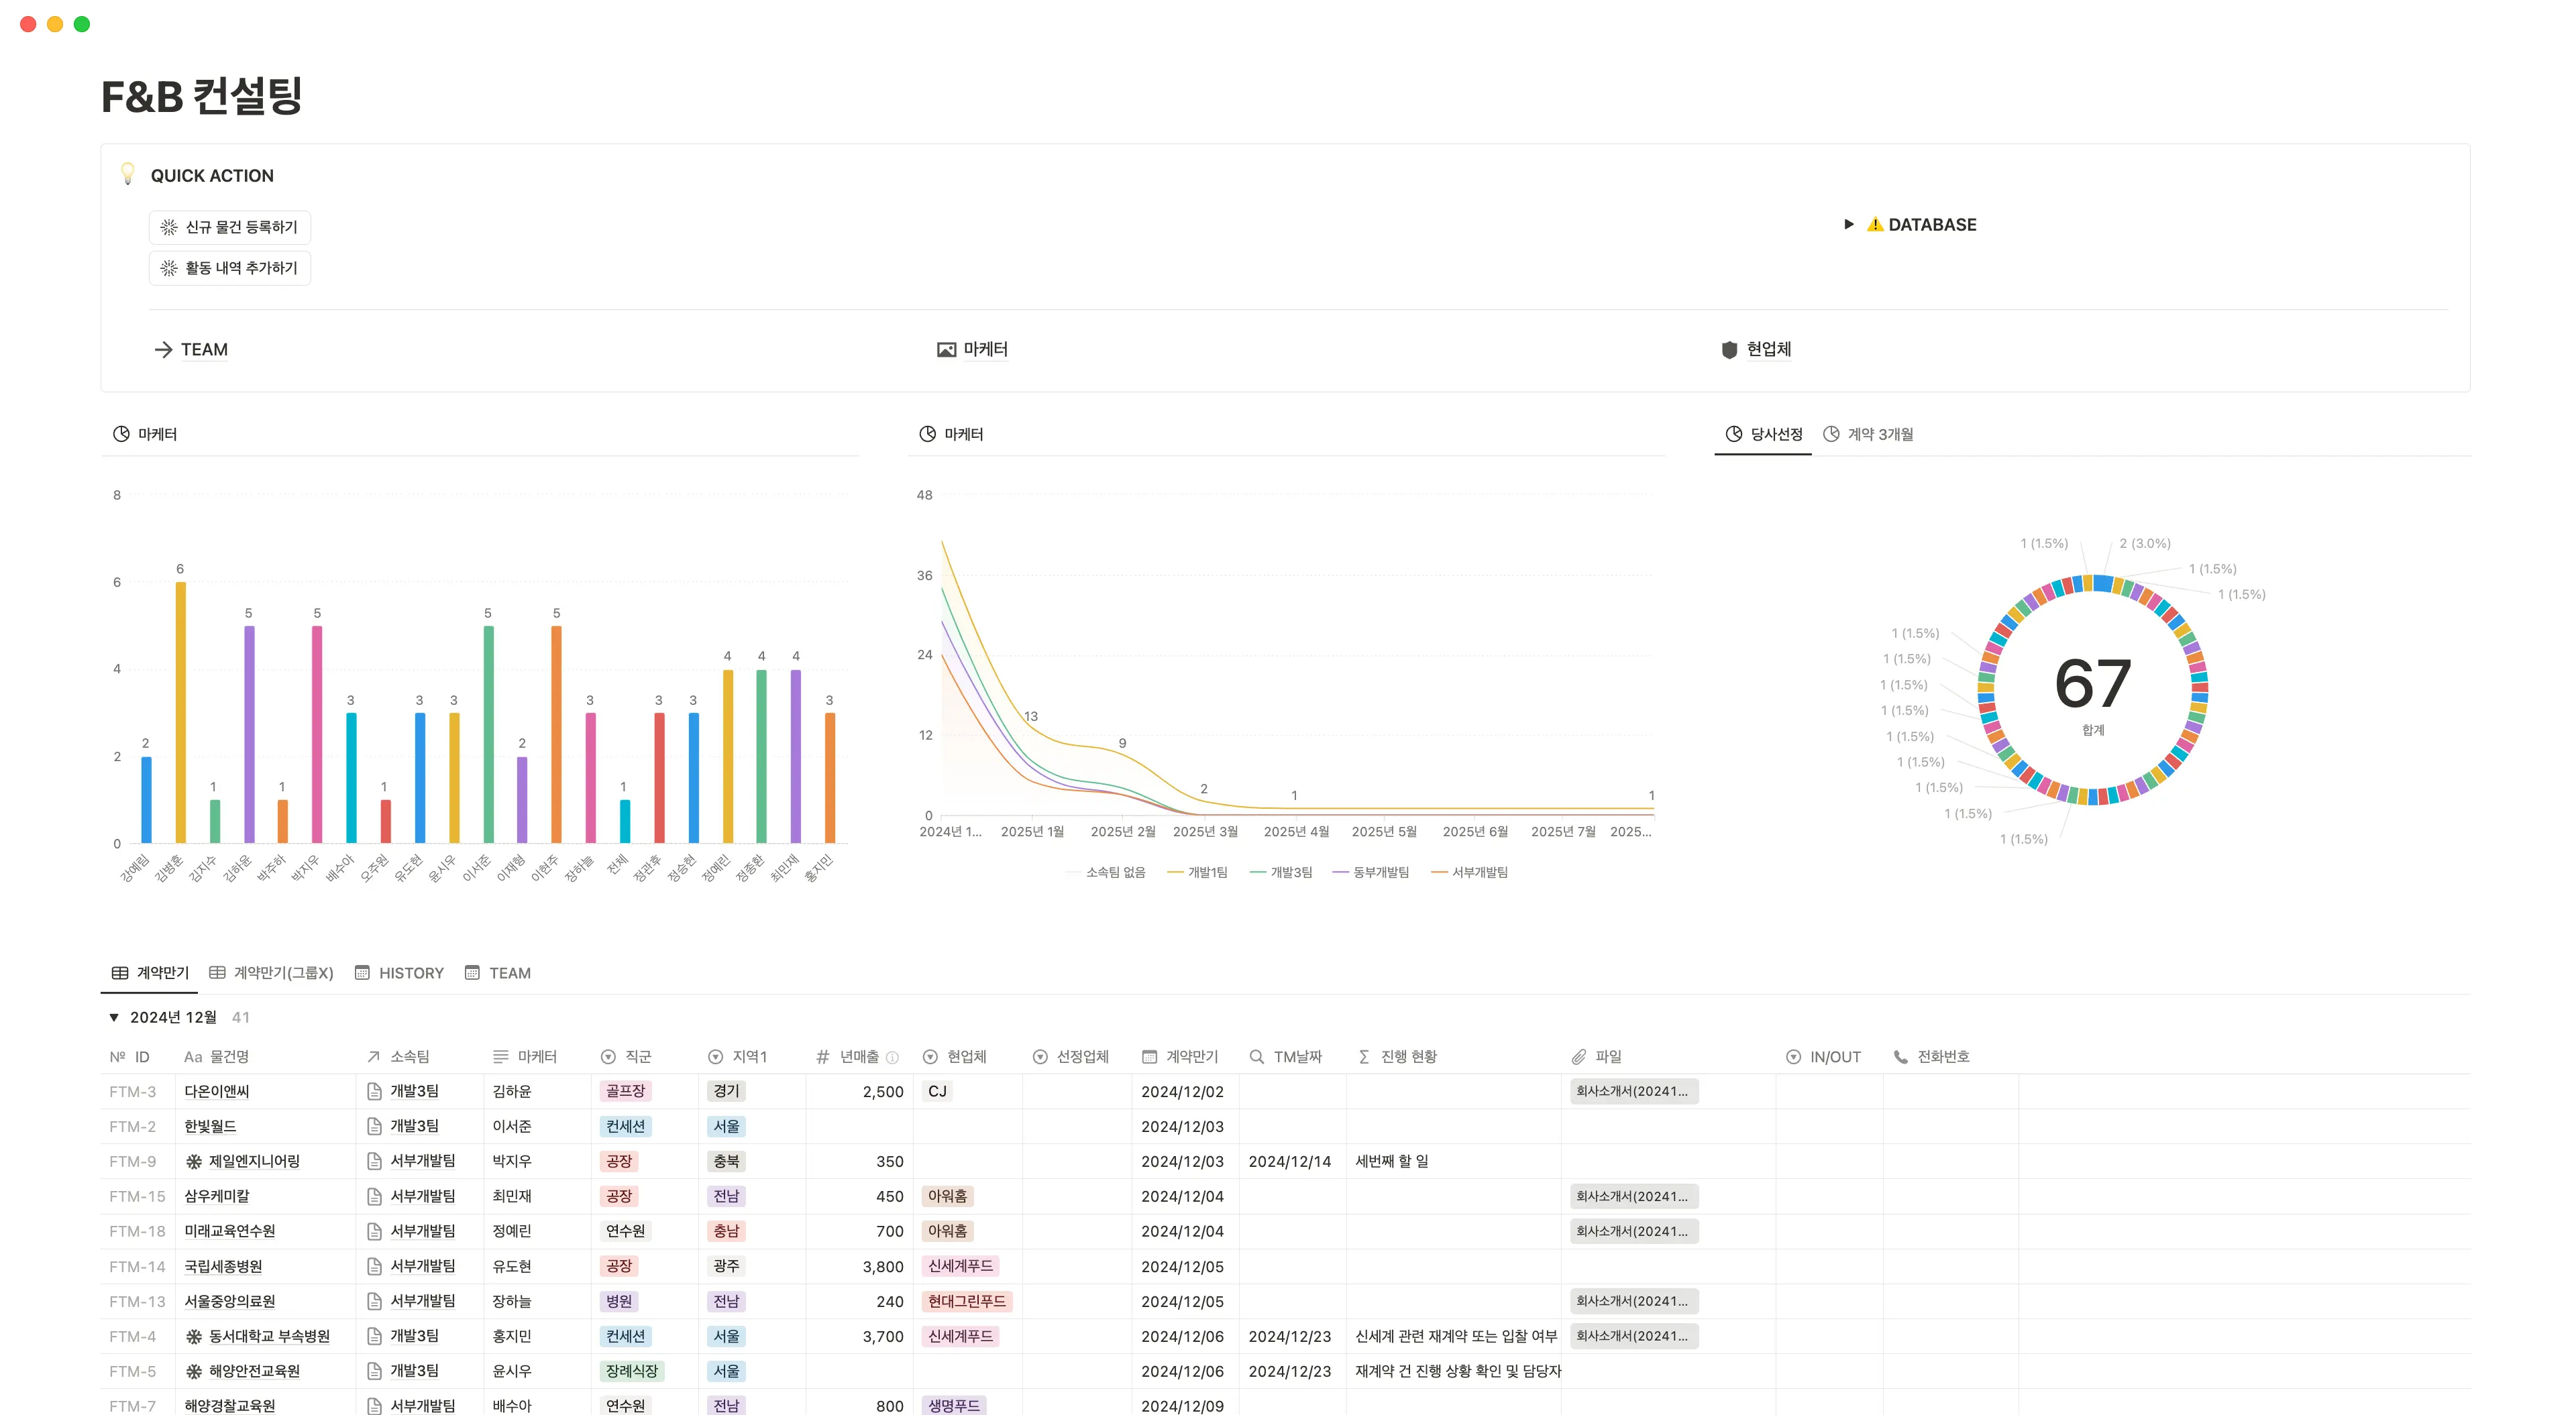2576x1415 pixels.
Task: Click the lightbulb icon beside QUICK ACTION
Action: [x=127, y=174]
